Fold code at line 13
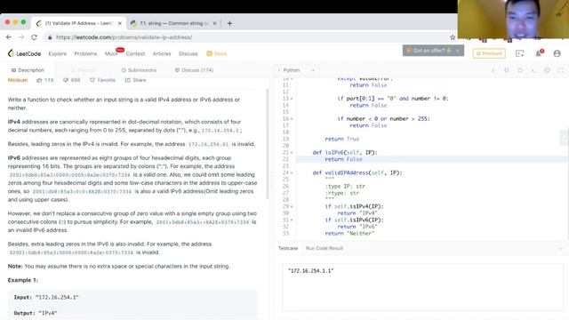569x320 pixels. (292, 99)
